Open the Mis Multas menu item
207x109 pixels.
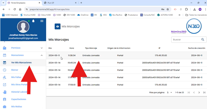coord(17,107)
